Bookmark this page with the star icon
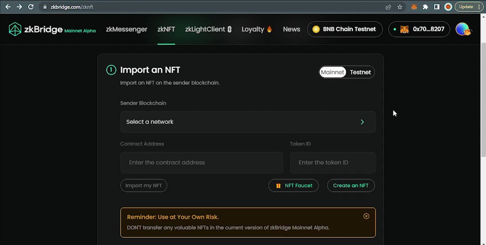Image resolution: width=486 pixels, height=245 pixels. pos(400,7)
